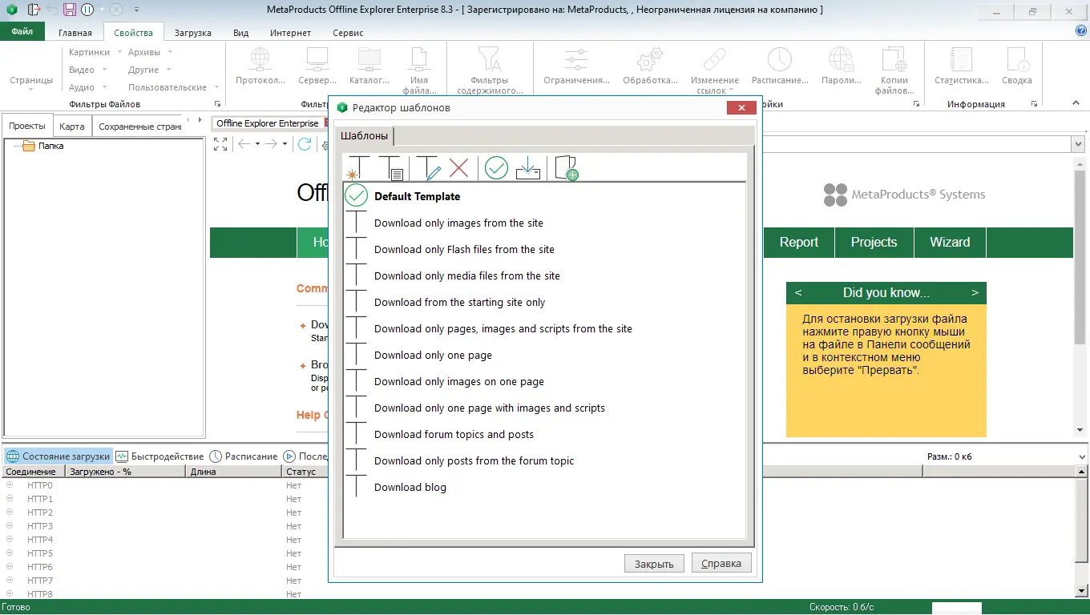Click the red X delete template icon
1090x615 pixels.
(x=459, y=167)
